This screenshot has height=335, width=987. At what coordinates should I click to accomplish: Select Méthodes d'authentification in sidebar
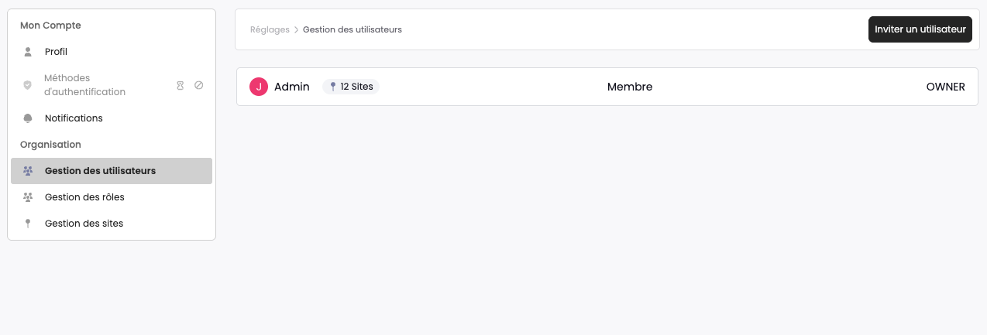pyautogui.click(x=112, y=85)
